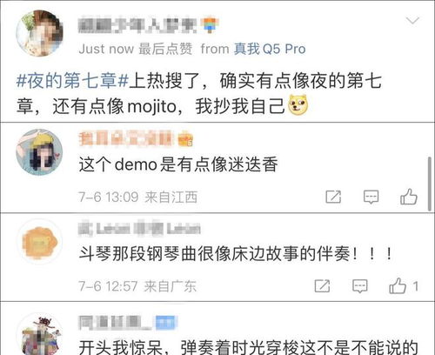The image size is (435, 355).
Task: Open the #夜的第七章# hashtag link
Action: tap(72, 81)
